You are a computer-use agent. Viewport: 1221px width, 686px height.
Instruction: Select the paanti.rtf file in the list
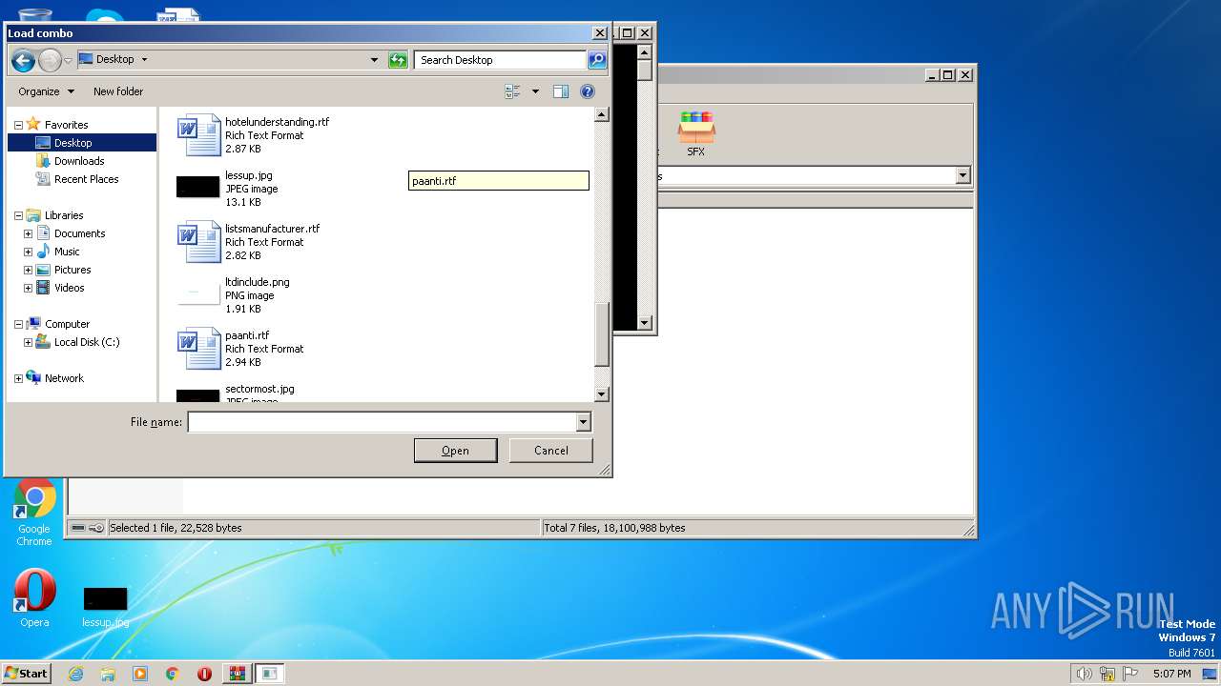(277, 349)
